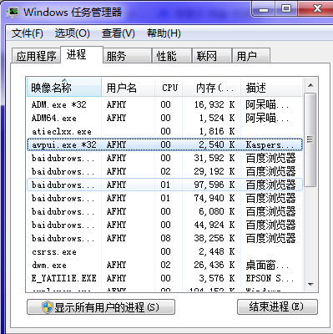Sort by 内存 column header

212,88
